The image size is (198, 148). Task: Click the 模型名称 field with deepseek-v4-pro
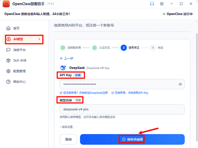122,109
